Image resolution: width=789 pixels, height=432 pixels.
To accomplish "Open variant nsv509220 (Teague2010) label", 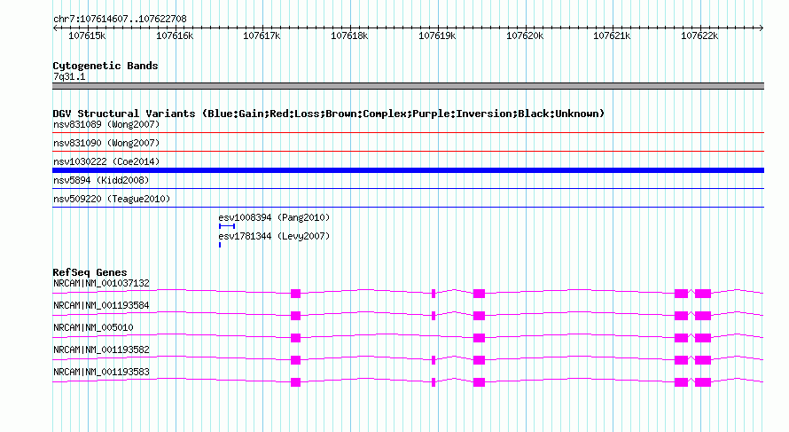I will (112, 199).
